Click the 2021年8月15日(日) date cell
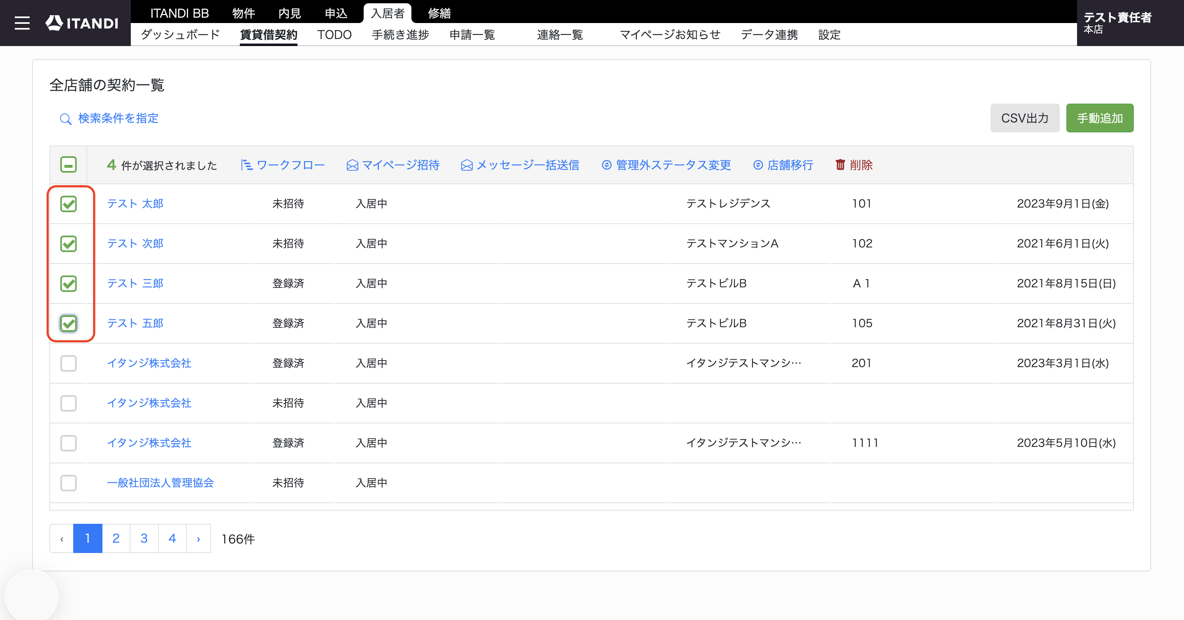 tap(1066, 283)
